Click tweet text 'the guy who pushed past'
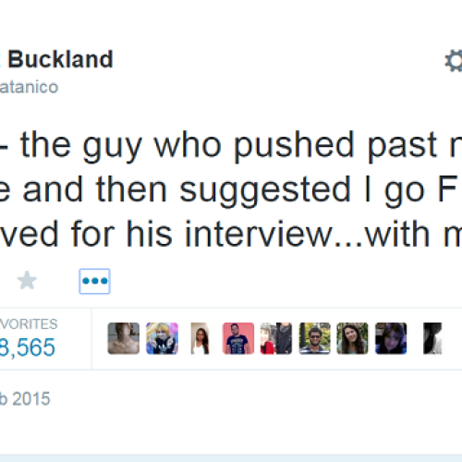Screen dimensions: 462x462 click(x=229, y=146)
